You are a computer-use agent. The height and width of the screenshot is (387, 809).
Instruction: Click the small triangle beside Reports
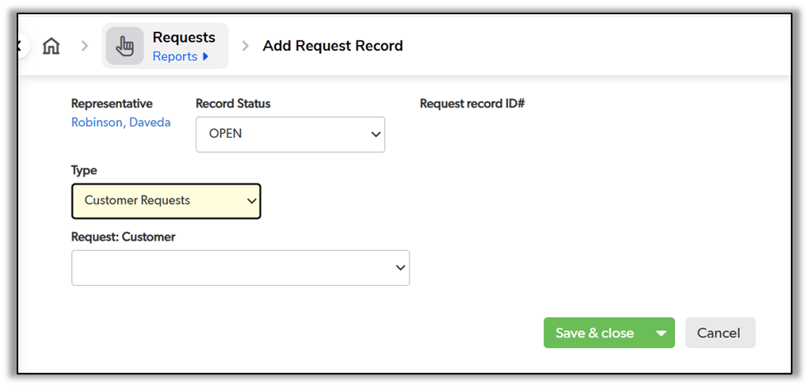click(205, 57)
